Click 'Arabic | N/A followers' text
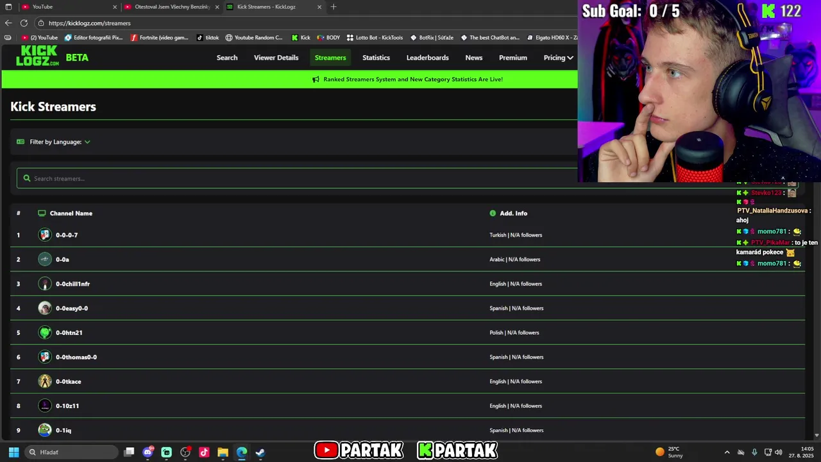Image resolution: width=821 pixels, height=462 pixels. pos(515,259)
